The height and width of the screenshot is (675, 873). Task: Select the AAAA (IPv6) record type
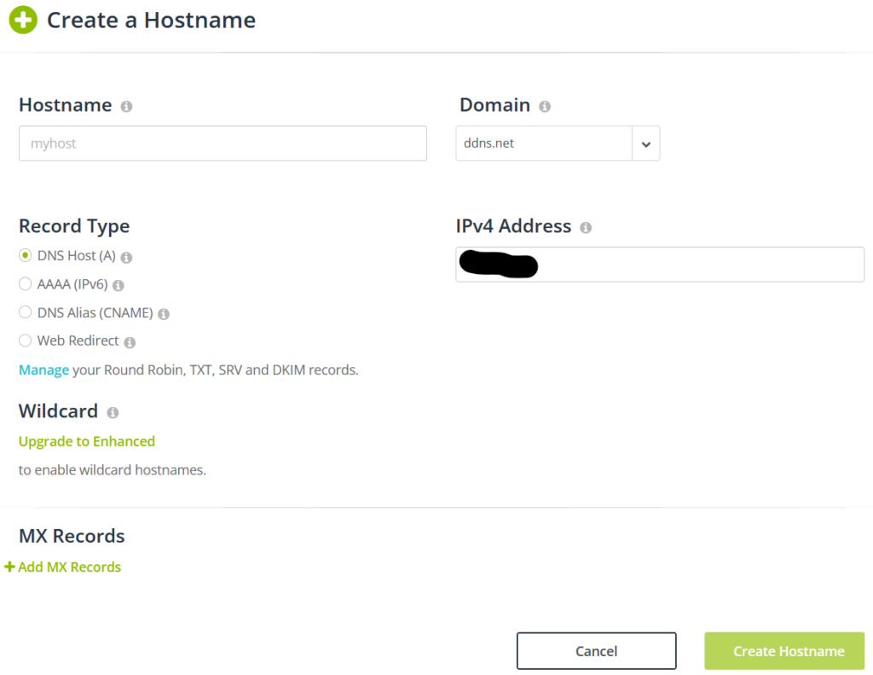tap(25, 283)
